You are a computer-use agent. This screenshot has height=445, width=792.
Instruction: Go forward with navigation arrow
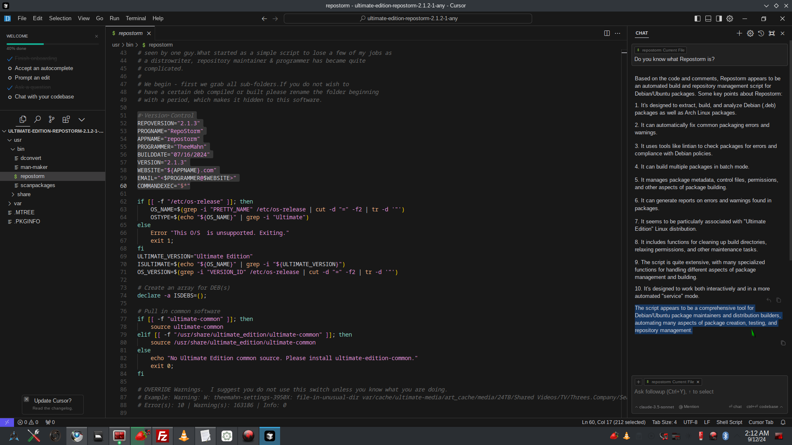(x=276, y=19)
